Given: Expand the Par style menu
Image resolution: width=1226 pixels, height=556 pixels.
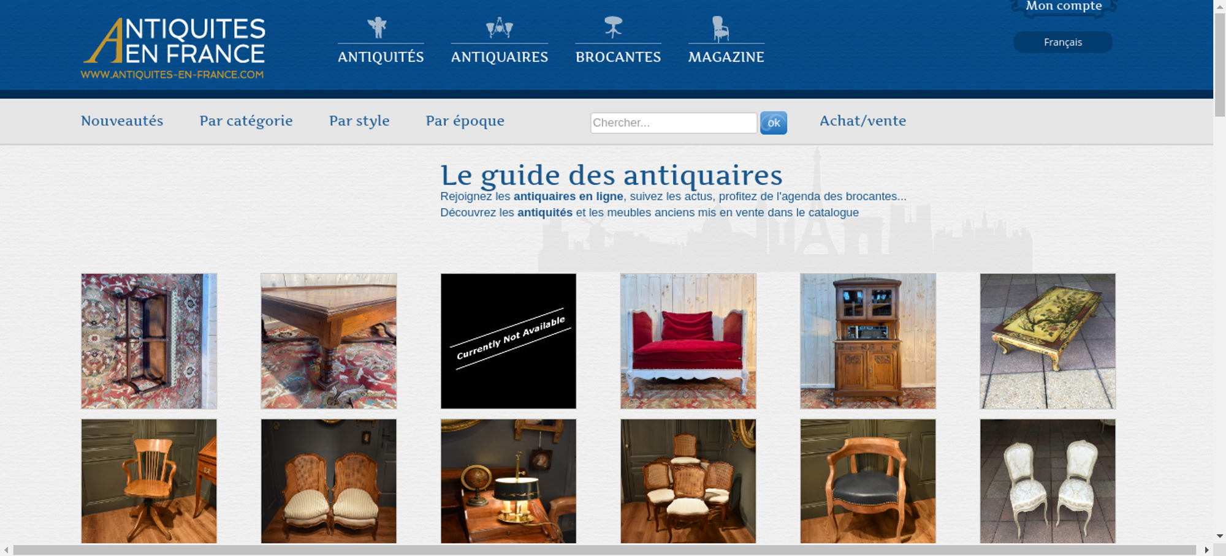Looking at the screenshot, I should [x=359, y=121].
